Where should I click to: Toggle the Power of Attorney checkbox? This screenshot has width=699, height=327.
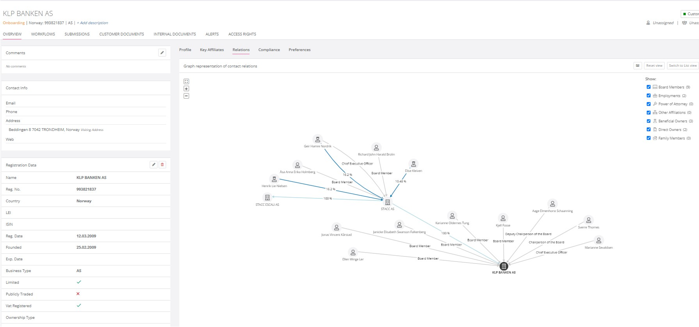(649, 104)
